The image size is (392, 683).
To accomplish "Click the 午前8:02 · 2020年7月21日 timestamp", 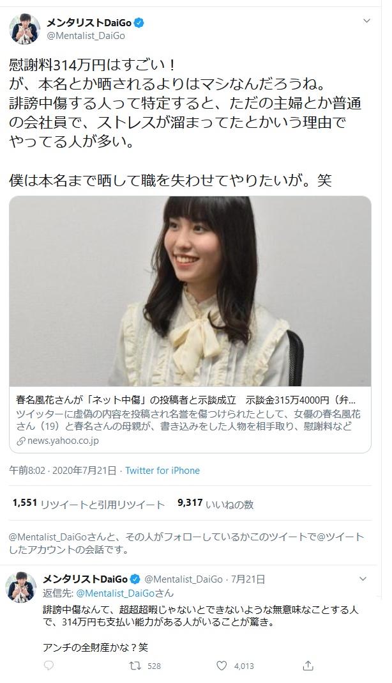I will coord(63,471).
